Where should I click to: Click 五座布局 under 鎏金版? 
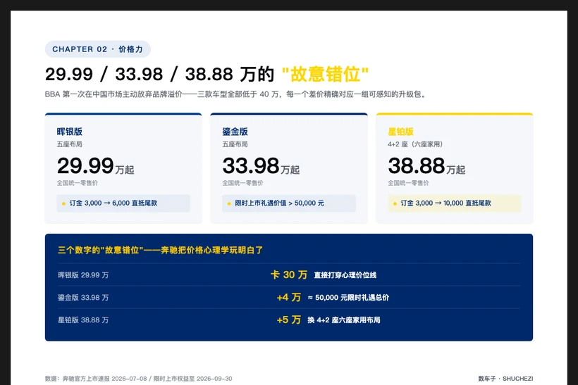tap(235, 144)
